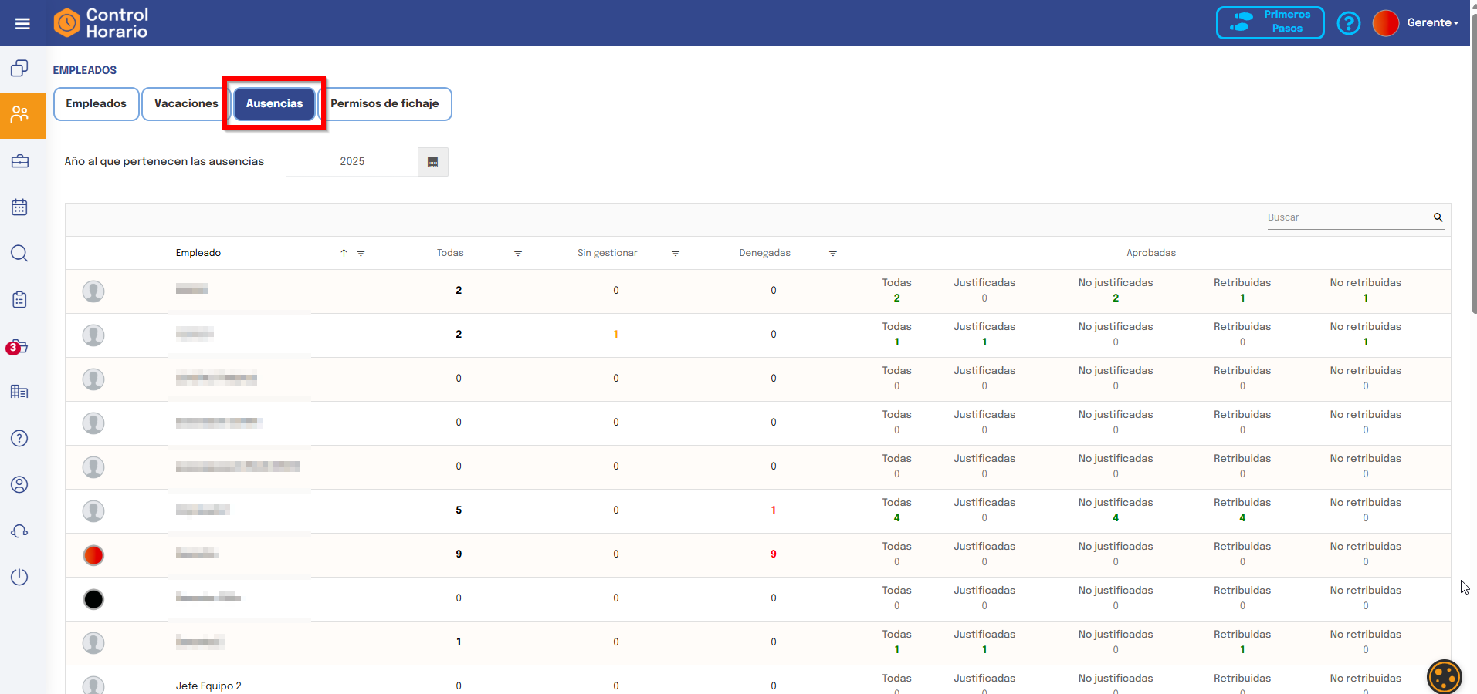The width and height of the screenshot is (1477, 694).
Task: Click the Buscar search input field
Action: [1348, 217]
